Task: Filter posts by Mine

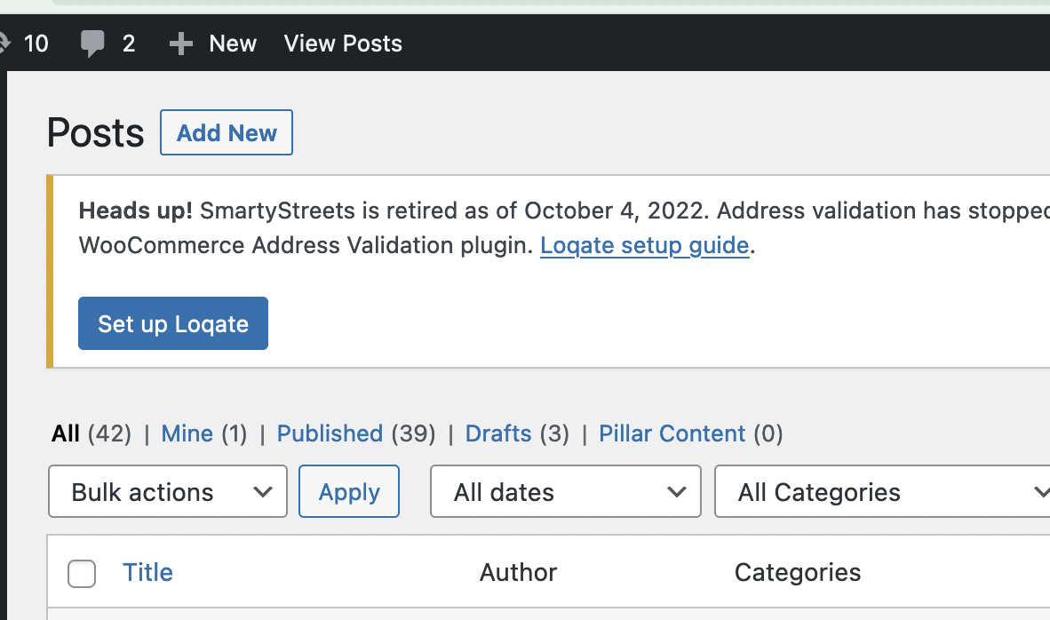Action: click(187, 433)
